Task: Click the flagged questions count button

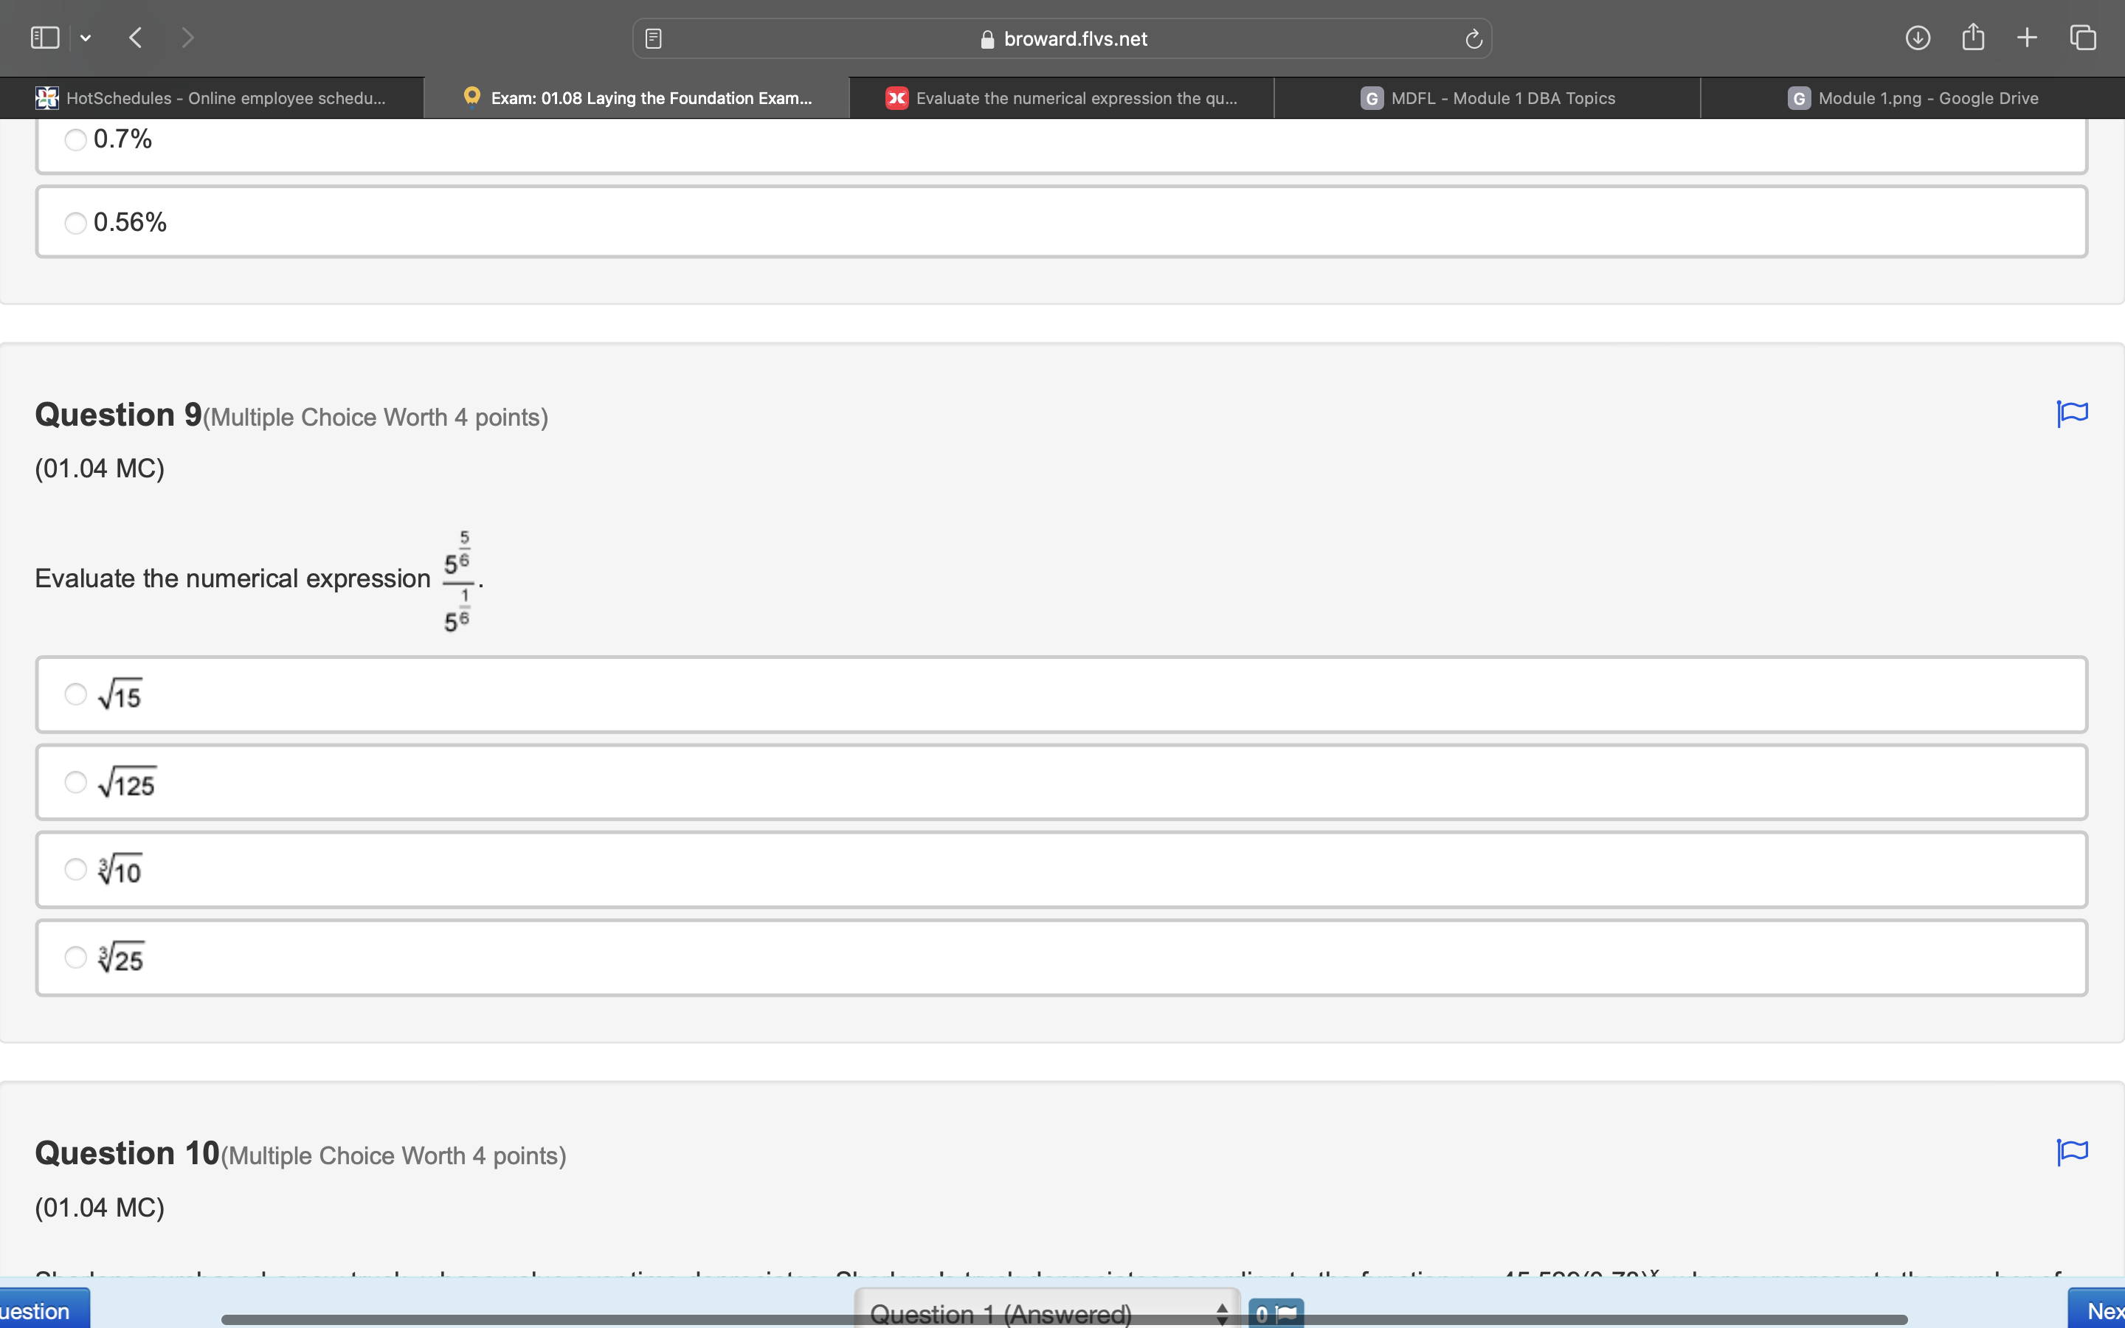Action: (x=1276, y=1313)
